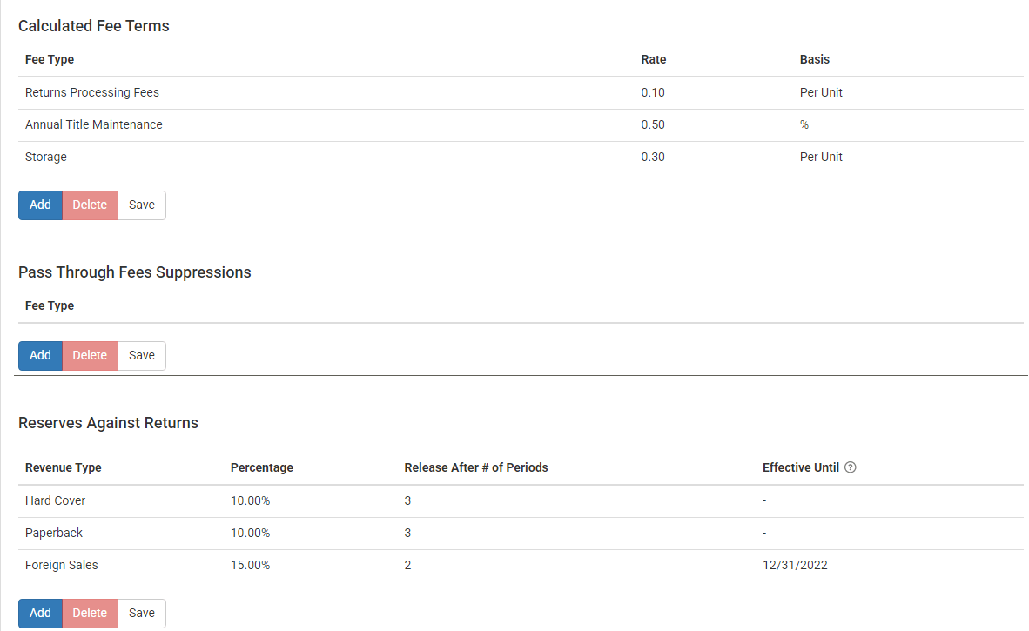Click the 0.50 rate value

[x=653, y=125]
